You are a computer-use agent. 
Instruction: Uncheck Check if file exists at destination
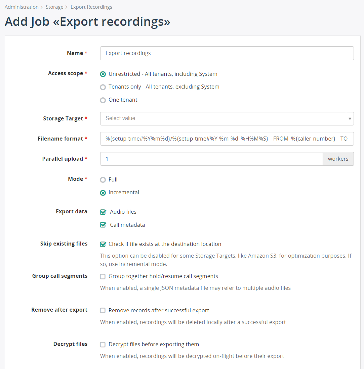click(x=103, y=244)
